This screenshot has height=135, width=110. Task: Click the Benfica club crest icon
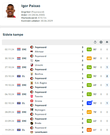32,74
